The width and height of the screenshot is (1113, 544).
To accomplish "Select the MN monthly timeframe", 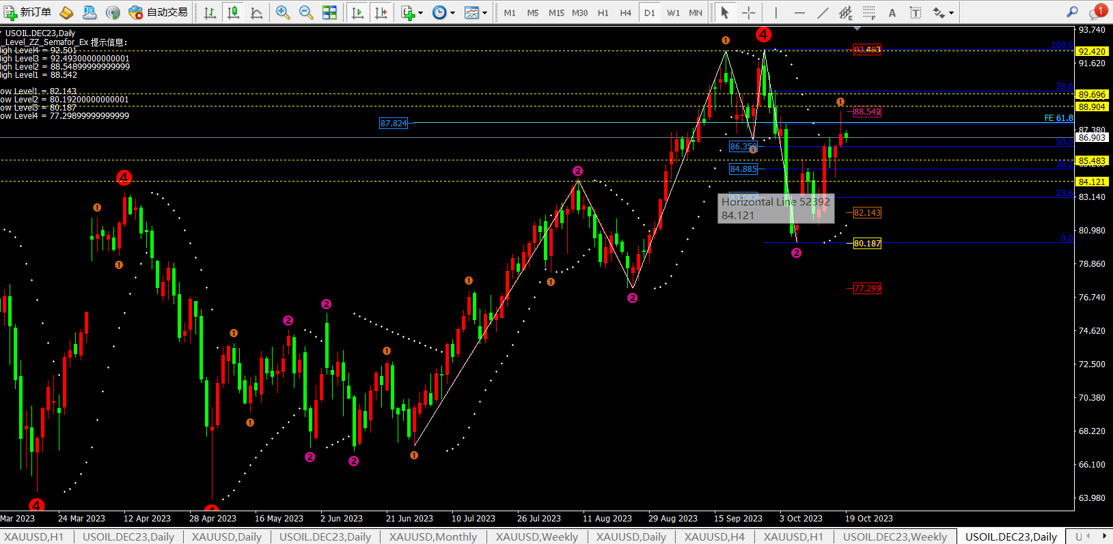I will 696,12.
